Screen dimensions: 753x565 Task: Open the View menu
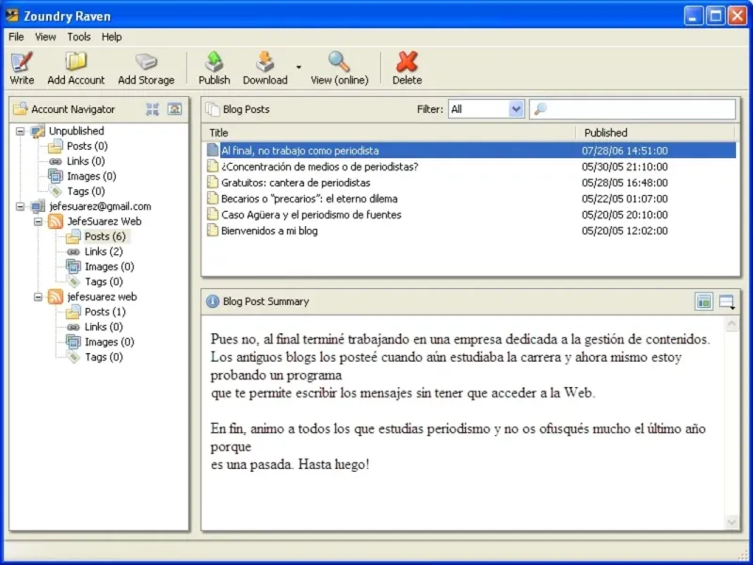(x=45, y=37)
